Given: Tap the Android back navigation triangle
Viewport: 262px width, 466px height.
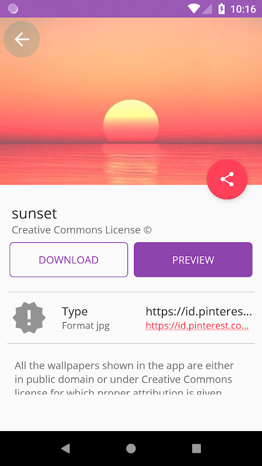Looking at the screenshot, I should [66, 448].
